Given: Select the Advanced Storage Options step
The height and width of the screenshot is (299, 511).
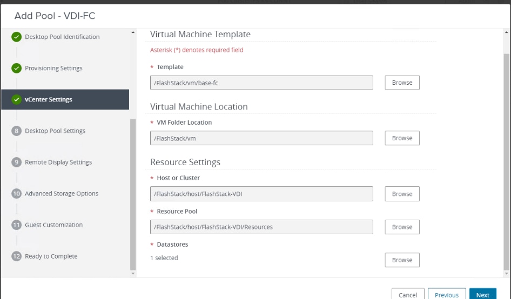Looking at the screenshot, I should click(x=62, y=194).
